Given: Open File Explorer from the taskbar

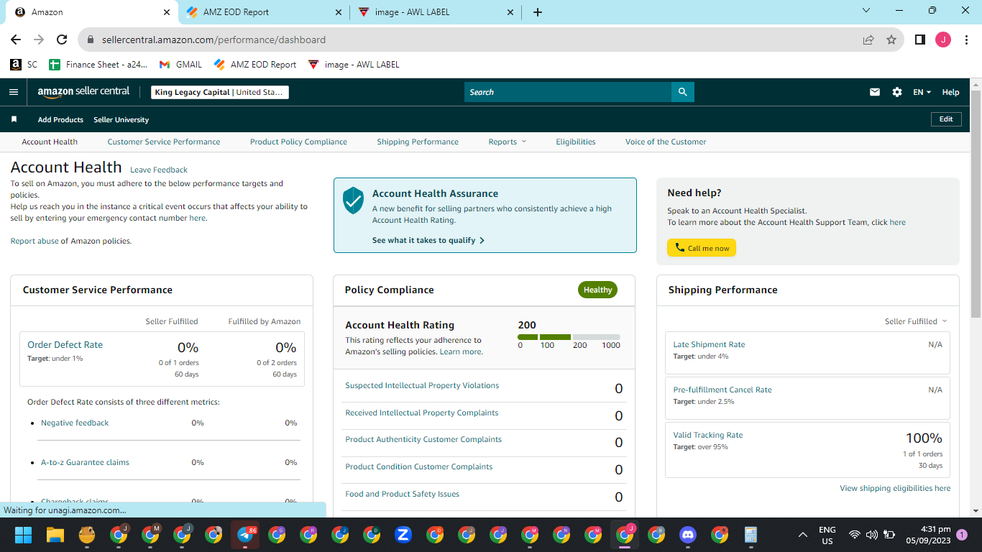Looking at the screenshot, I should (x=55, y=535).
